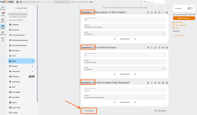This screenshot has height=115, width=197.
Task: Open Smart Badges menu item
Action: (21, 92)
